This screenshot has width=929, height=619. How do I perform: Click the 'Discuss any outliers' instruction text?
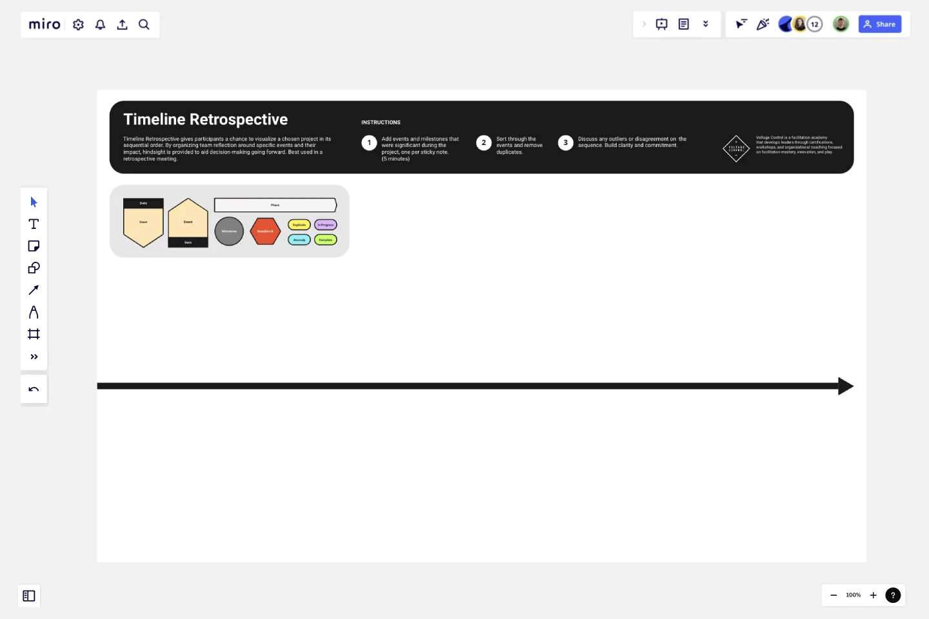(x=632, y=142)
